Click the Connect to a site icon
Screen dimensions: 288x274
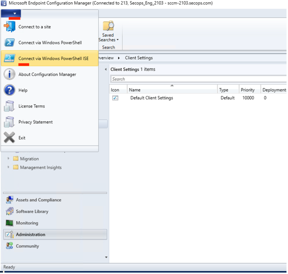(x=10, y=27)
